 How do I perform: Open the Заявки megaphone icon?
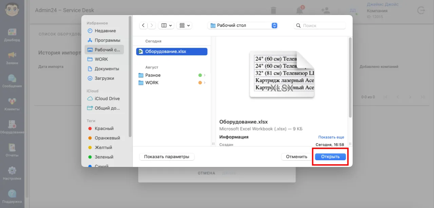tap(12, 55)
